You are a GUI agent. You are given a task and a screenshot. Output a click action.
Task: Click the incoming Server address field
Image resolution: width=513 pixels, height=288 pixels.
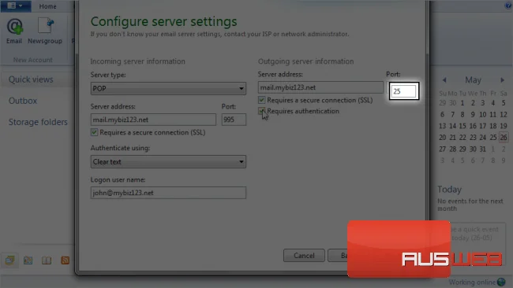click(x=153, y=120)
